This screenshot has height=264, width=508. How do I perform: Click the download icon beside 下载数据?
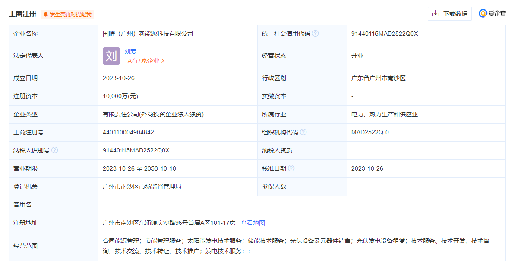[x=436, y=14]
